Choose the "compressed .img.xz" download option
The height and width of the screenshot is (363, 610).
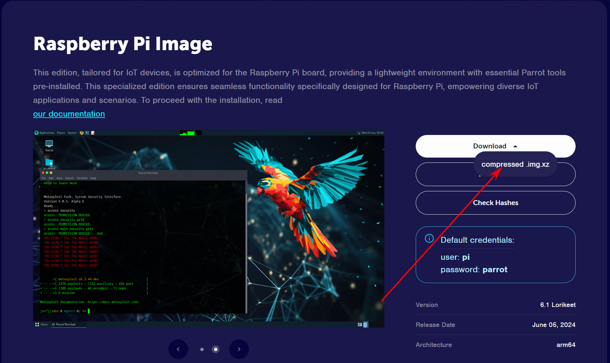(515, 164)
